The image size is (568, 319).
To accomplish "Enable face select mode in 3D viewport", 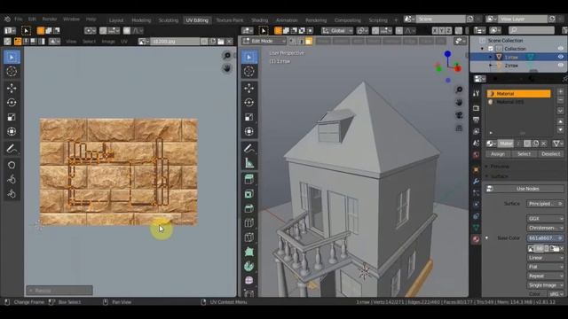I will click(x=309, y=42).
